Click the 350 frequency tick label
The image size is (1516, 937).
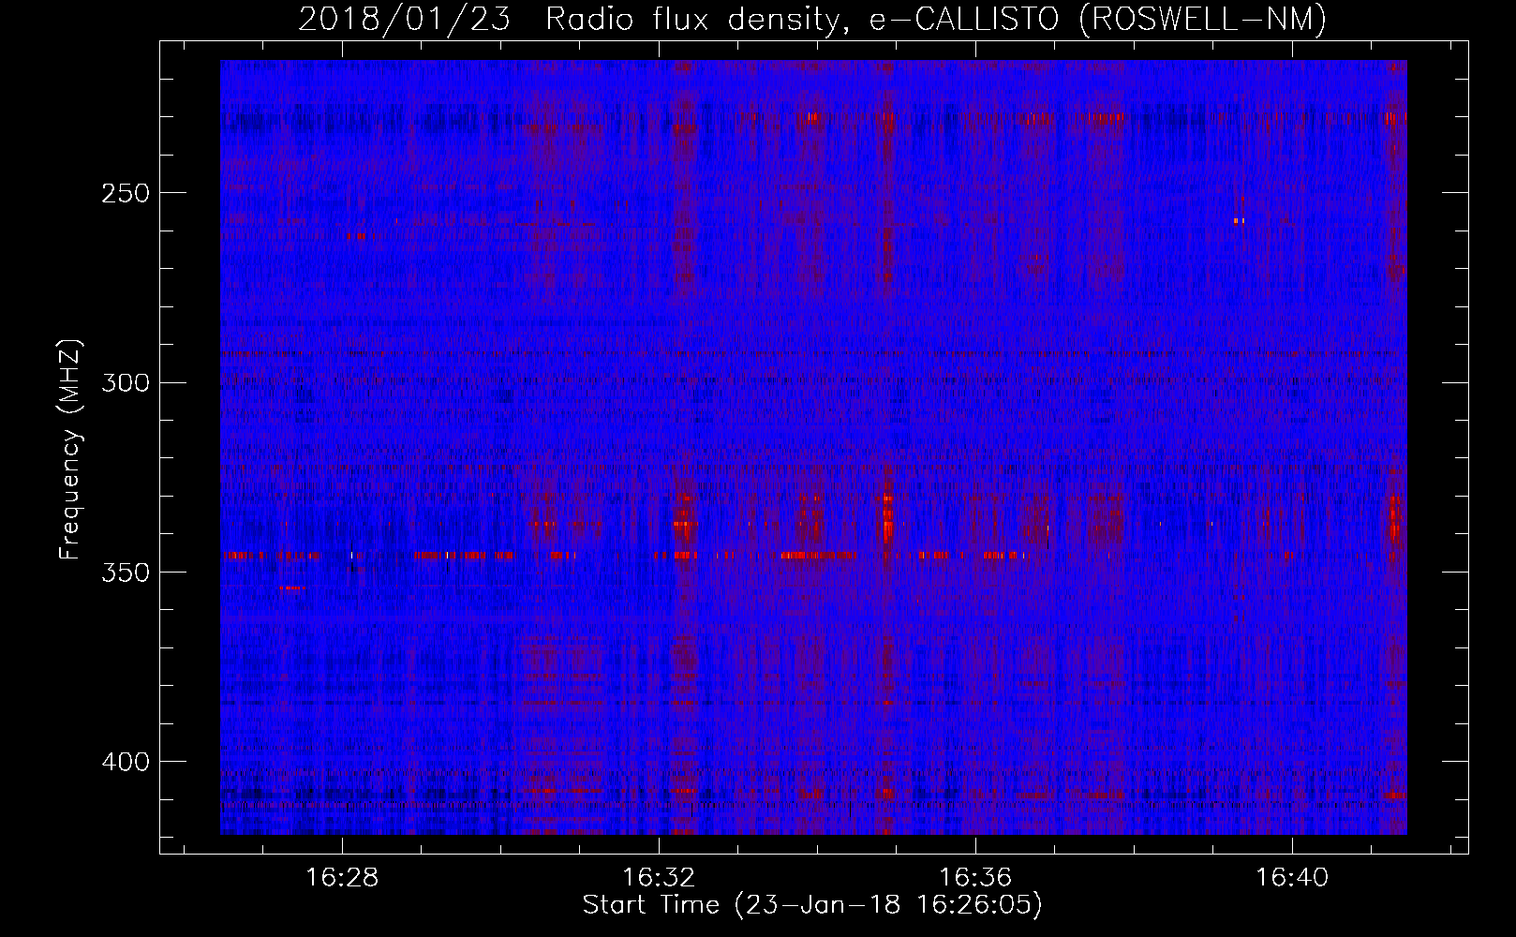coord(125,573)
